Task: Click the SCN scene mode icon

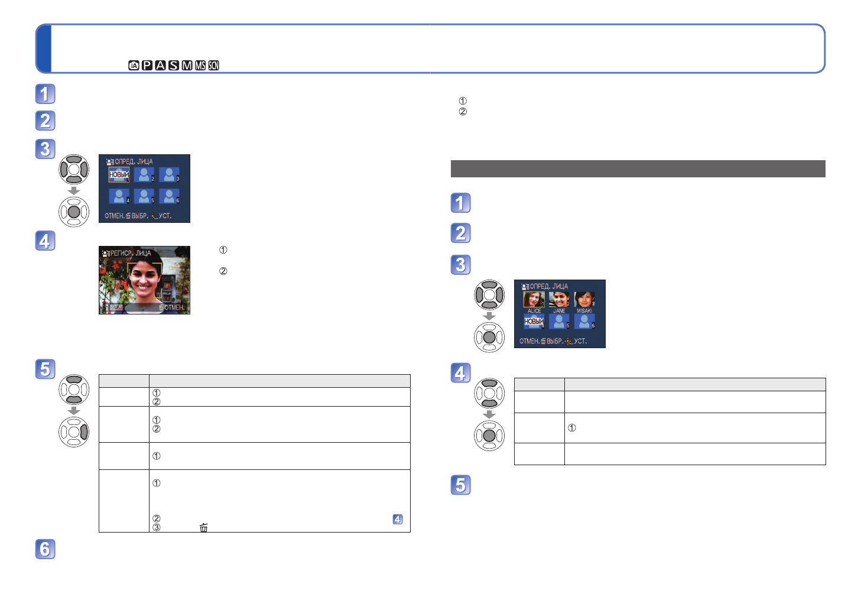Action: pyautogui.click(x=213, y=66)
